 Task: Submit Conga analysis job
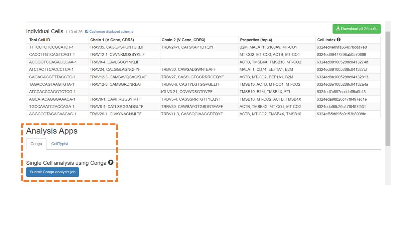pyautogui.click(x=52, y=172)
